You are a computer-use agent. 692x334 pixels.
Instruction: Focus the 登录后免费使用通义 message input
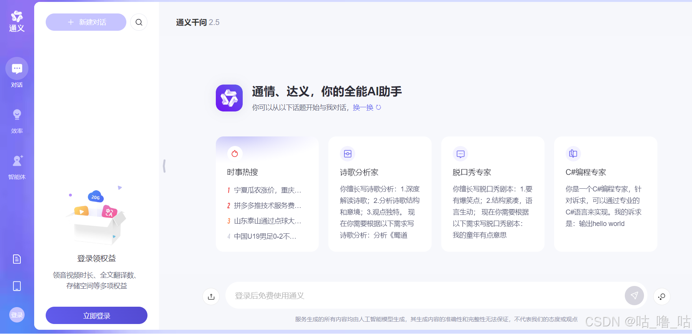[x=424, y=296]
